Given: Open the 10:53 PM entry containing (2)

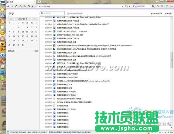Looking at the screenshot, I should (72, 31).
